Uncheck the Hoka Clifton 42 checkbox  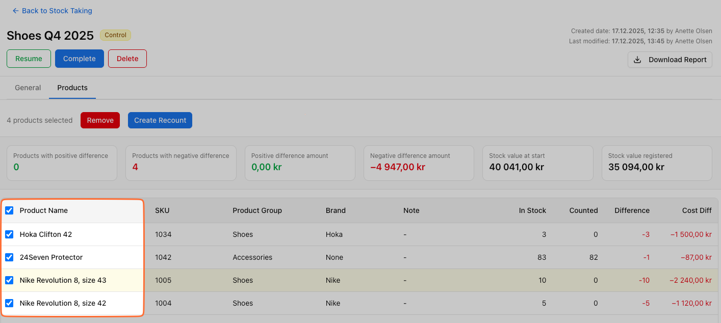[9, 234]
